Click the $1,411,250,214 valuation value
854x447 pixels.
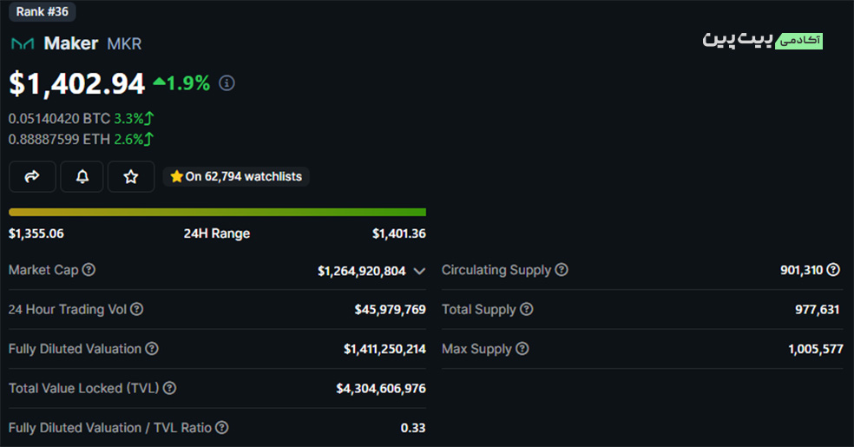pos(384,349)
